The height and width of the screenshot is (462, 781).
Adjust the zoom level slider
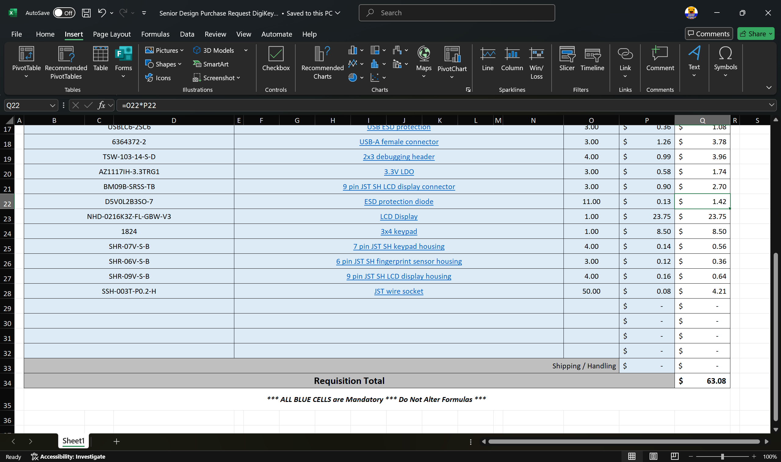[722, 457]
